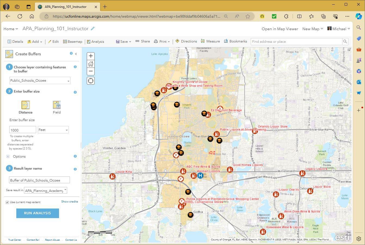Viewport: 365px width, 245px height.
Task: Open Edge Copilot icon
Action: [x=358, y=16]
